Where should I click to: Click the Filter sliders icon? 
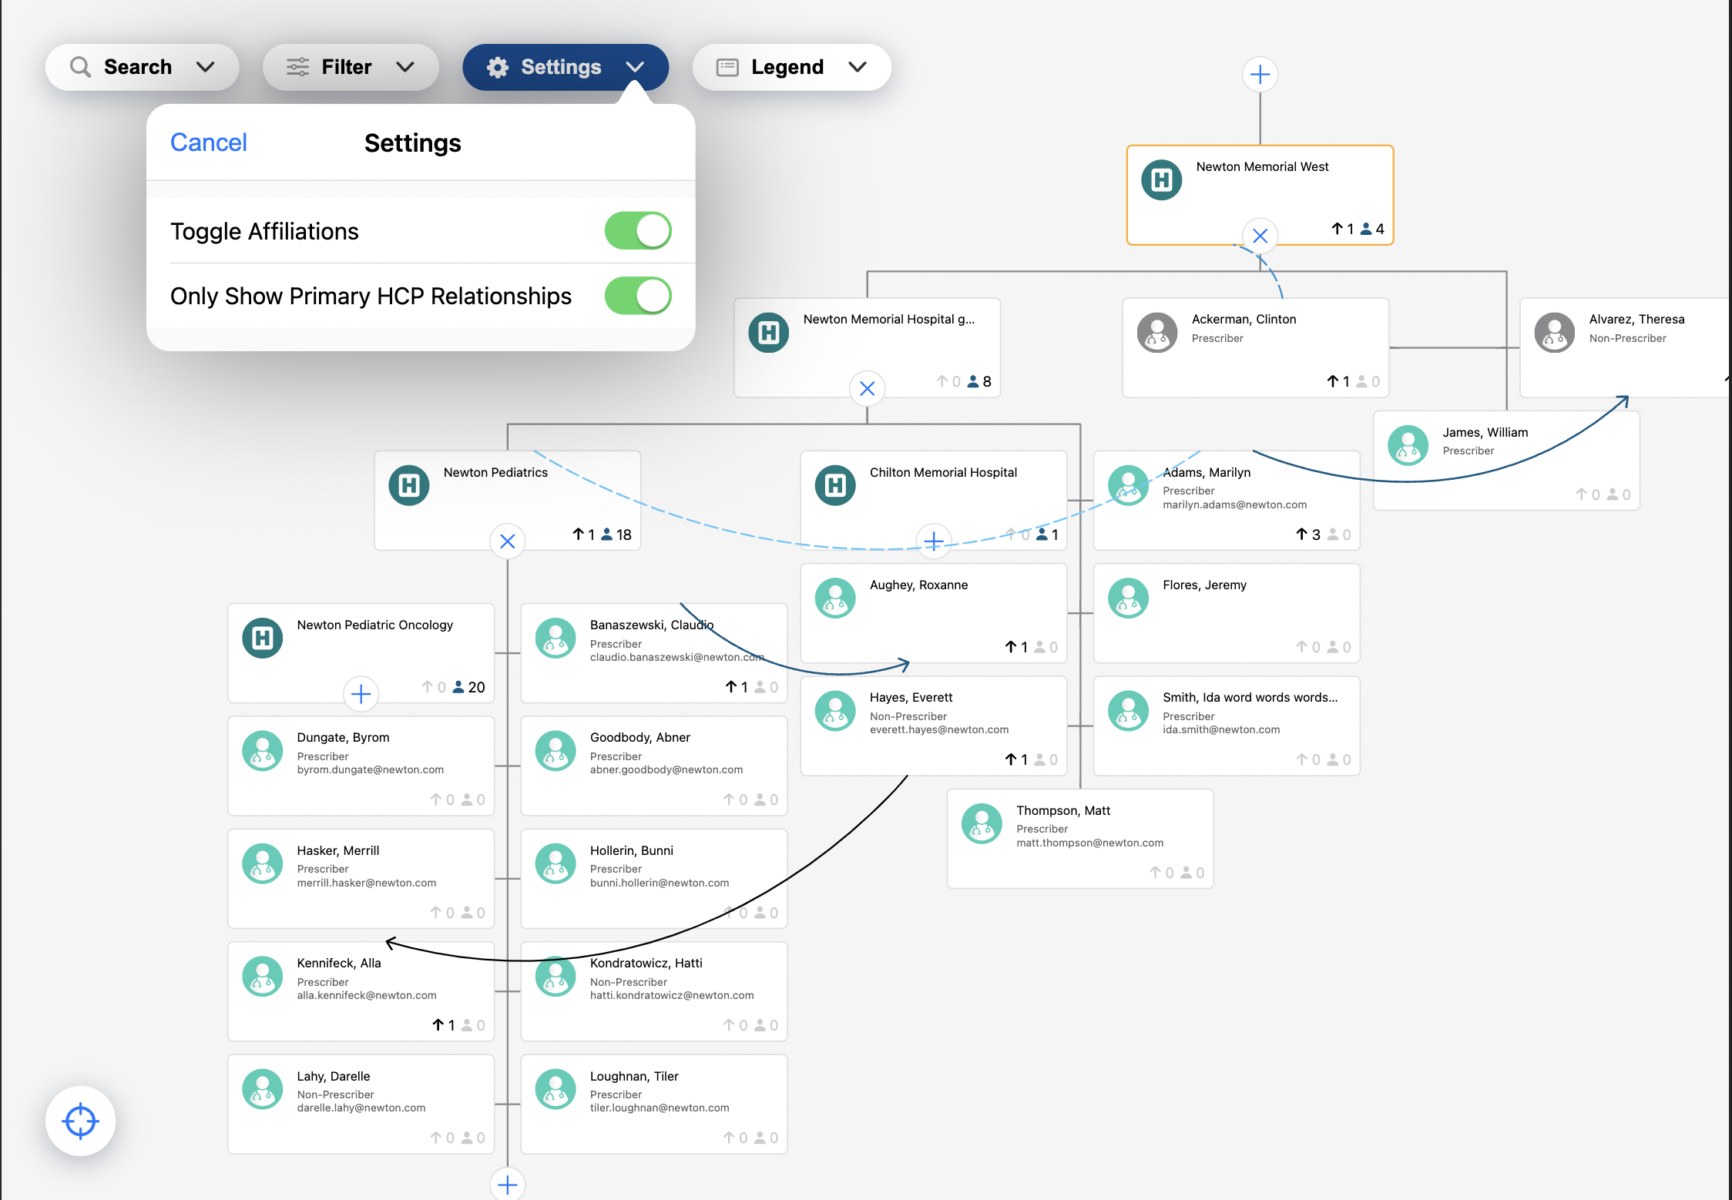(x=297, y=67)
